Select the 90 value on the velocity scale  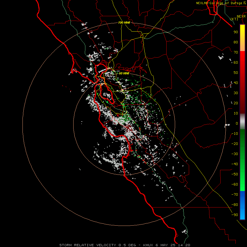[x=236, y=32]
